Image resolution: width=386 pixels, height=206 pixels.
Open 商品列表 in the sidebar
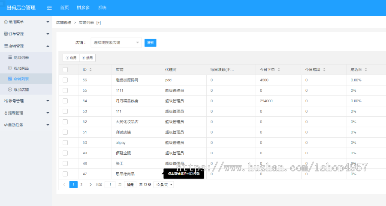[21, 57]
